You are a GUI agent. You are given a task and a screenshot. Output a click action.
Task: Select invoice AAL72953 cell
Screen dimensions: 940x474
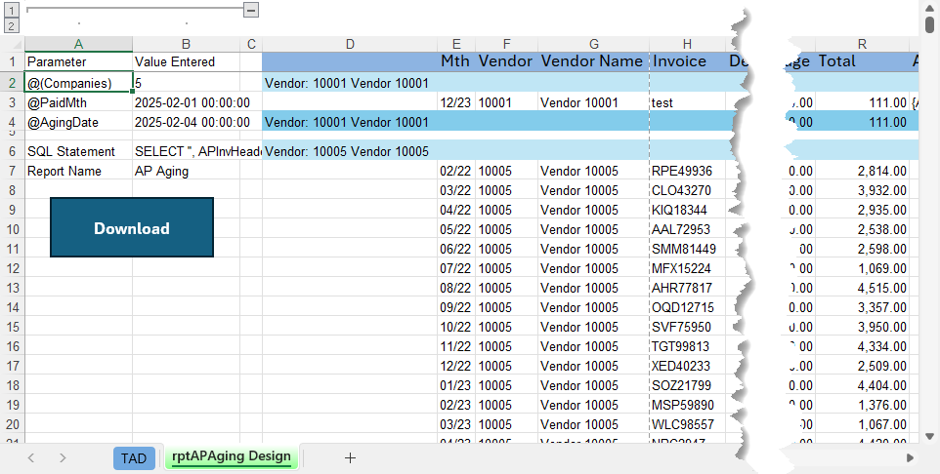click(687, 229)
